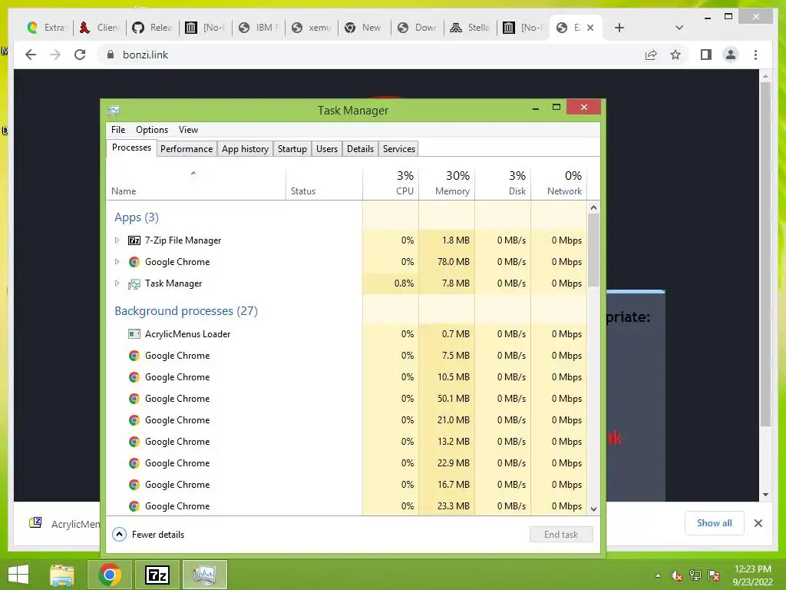Switch to the Users tab
This screenshot has width=786, height=590.
coord(327,149)
